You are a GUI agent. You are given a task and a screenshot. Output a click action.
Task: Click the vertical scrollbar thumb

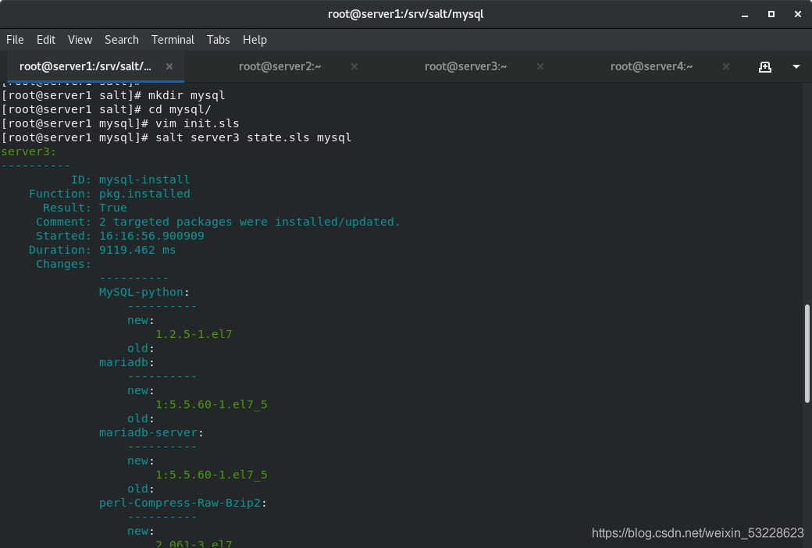coord(807,354)
